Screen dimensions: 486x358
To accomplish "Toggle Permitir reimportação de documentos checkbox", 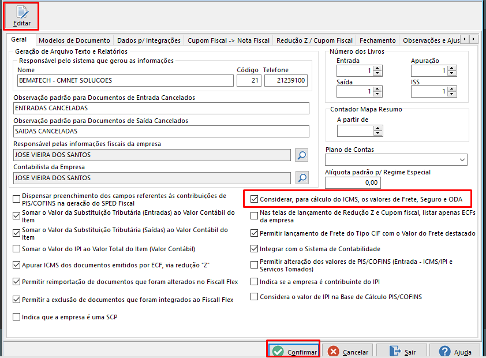I will pos(16,281).
